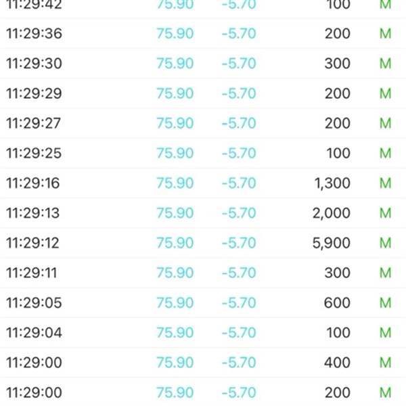Click the green M on 11:29:25 row
Screen dimensions: 406x406
[x=385, y=154]
